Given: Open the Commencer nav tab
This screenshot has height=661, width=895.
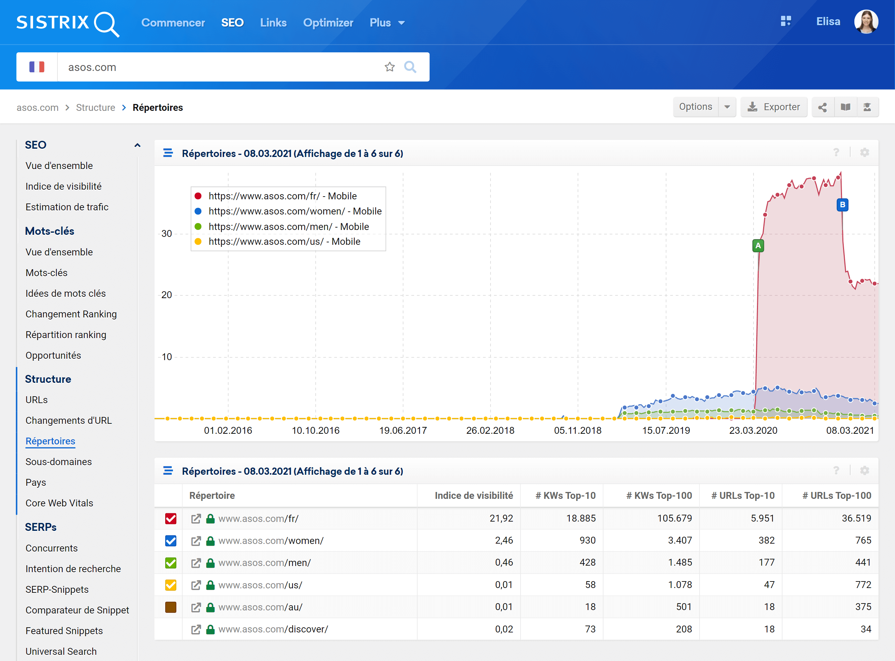Looking at the screenshot, I should (x=173, y=23).
